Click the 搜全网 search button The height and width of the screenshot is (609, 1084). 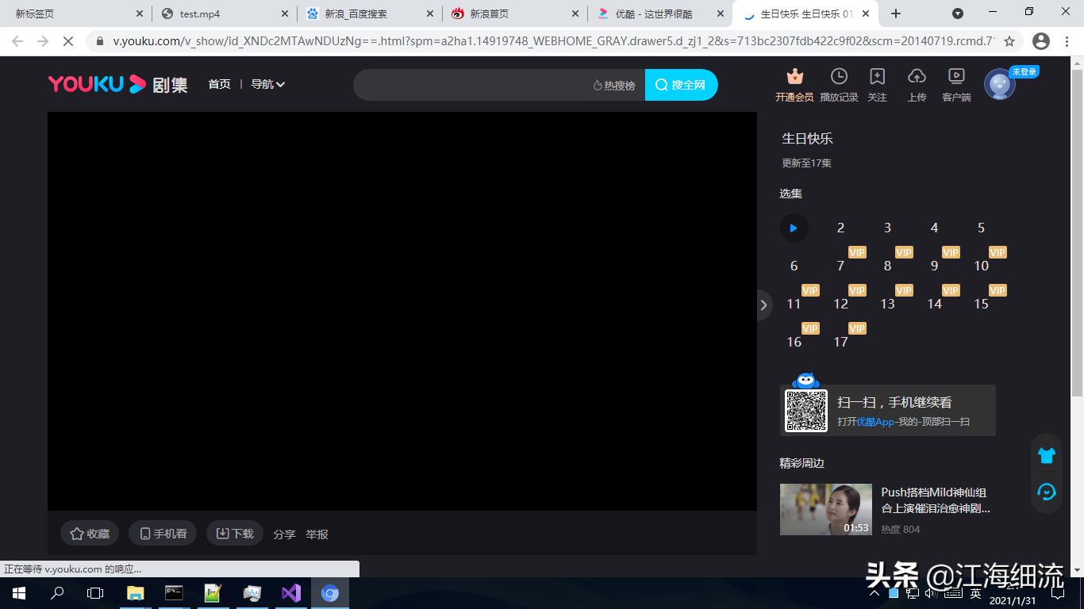(681, 85)
